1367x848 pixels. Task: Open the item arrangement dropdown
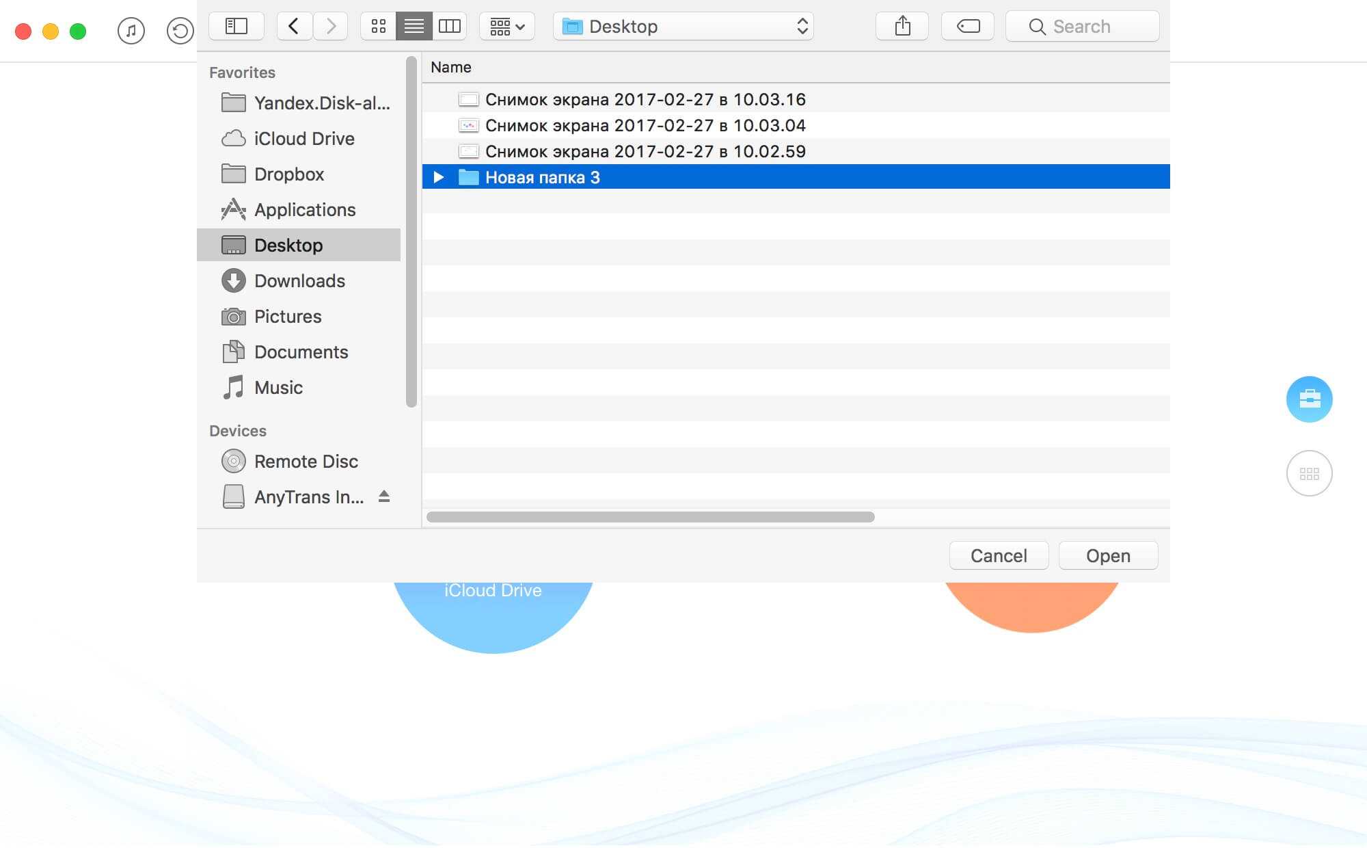tap(506, 27)
